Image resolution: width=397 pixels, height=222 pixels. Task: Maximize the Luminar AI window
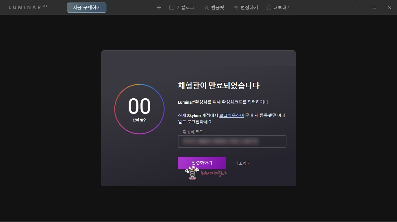[374, 7]
